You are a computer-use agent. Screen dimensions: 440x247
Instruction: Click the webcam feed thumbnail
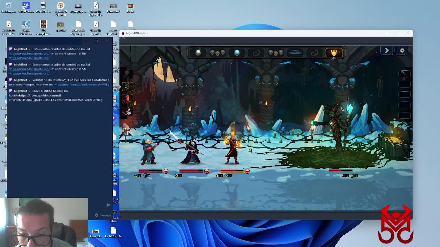pos(44,222)
